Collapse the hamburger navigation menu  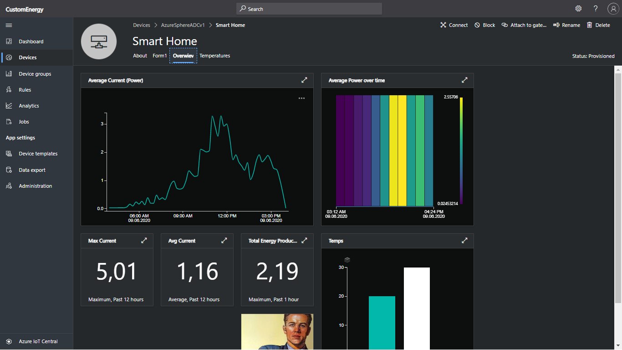click(x=9, y=25)
